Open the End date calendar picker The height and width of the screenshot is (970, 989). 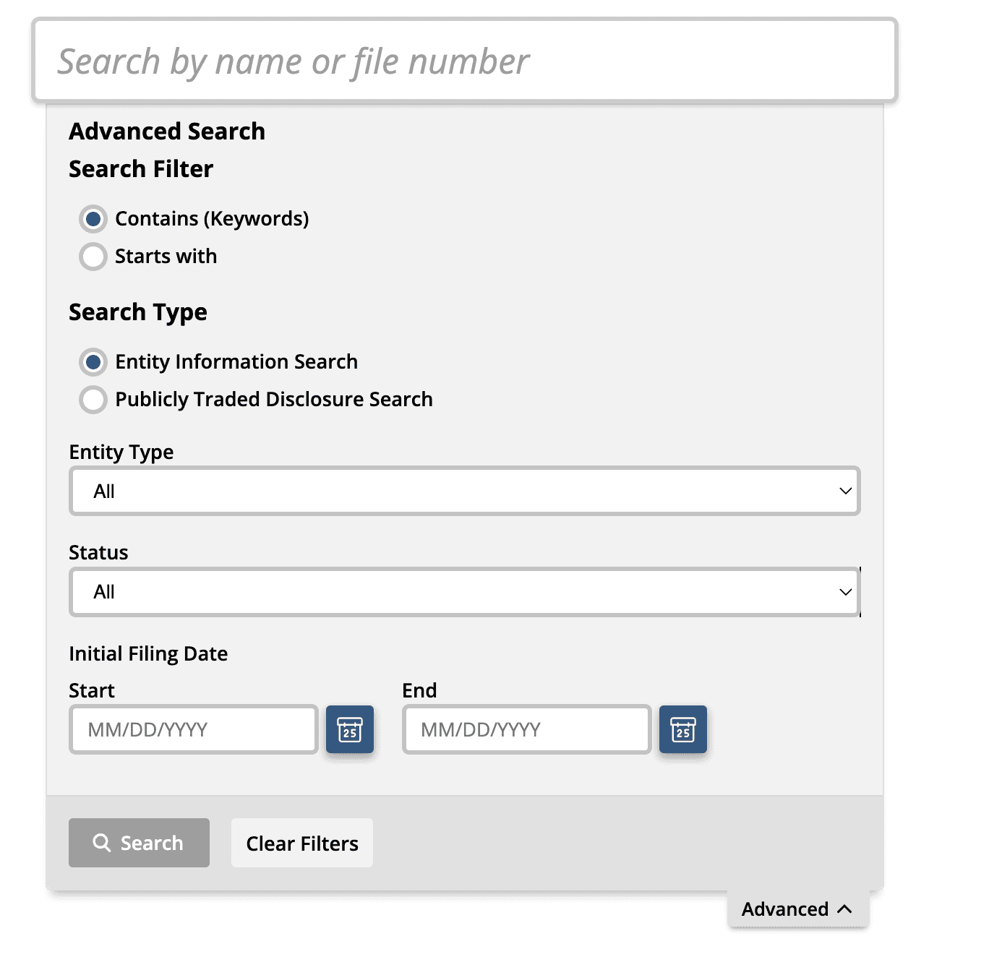tap(683, 729)
